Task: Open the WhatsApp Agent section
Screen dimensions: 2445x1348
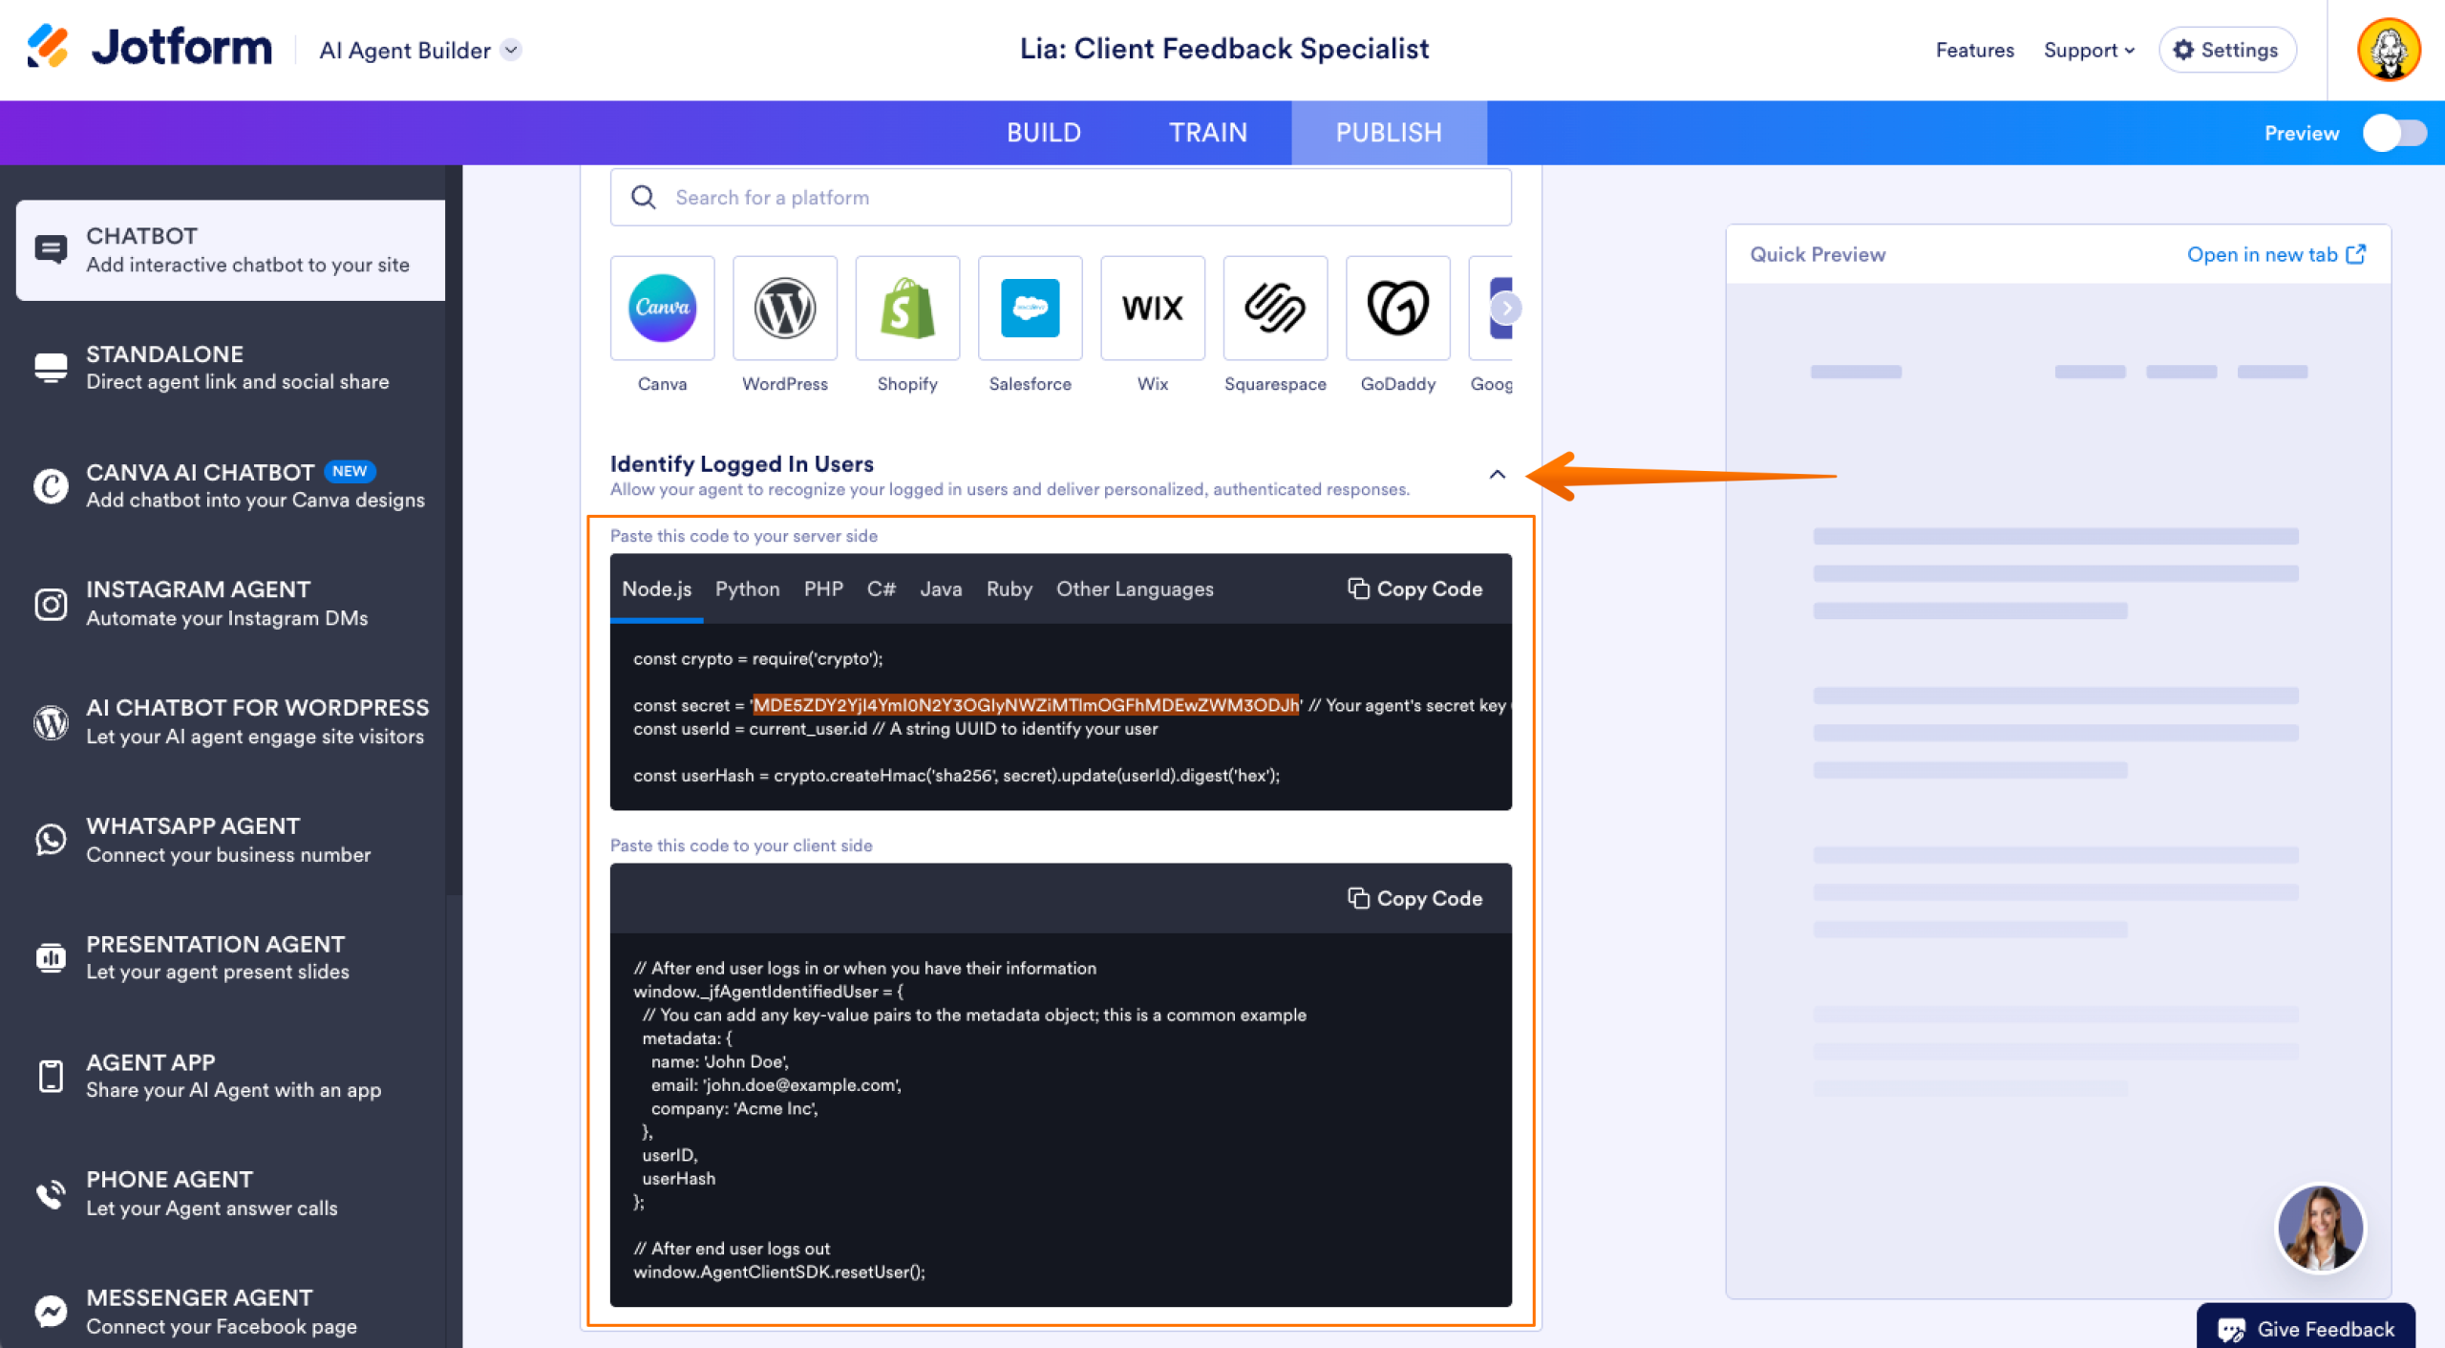Action: tap(229, 839)
